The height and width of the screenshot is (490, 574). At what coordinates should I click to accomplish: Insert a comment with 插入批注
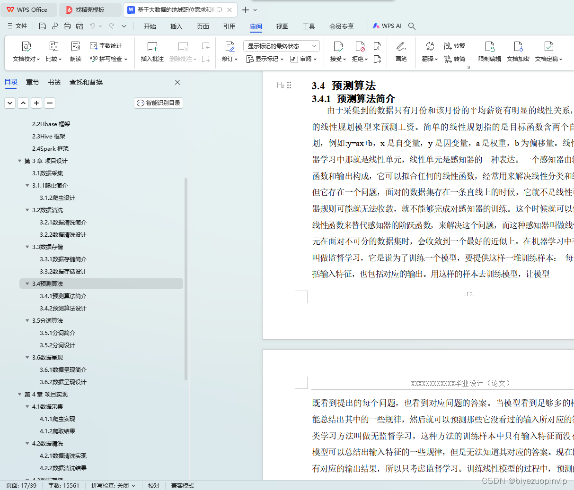tap(152, 52)
